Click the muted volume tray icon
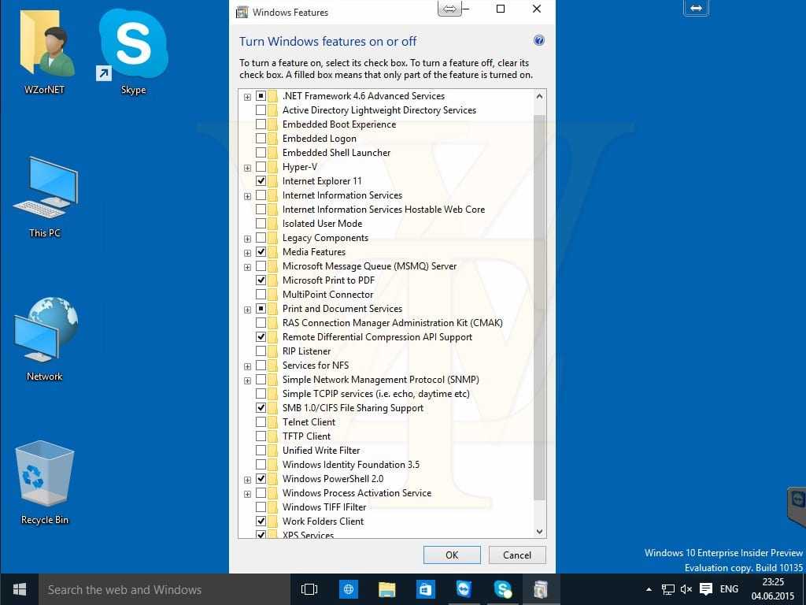The width and height of the screenshot is (806, 605). coord(686,589)
